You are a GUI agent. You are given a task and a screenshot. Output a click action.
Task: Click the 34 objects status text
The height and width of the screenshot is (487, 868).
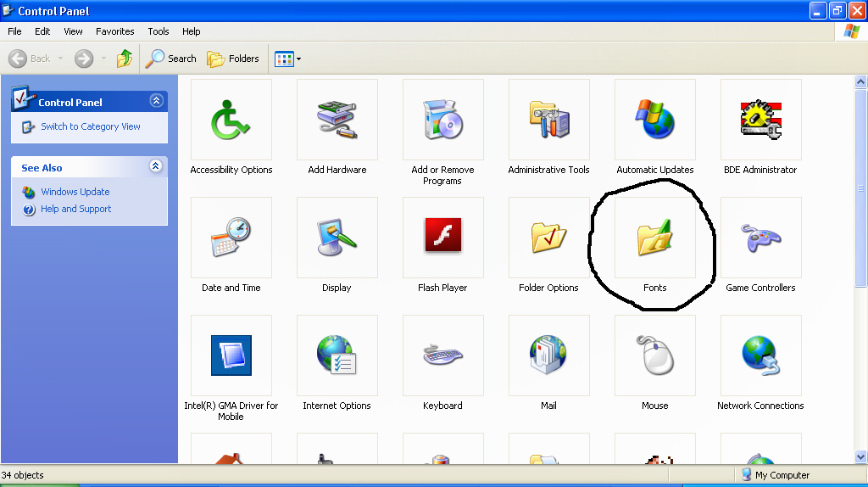[22, 475]
